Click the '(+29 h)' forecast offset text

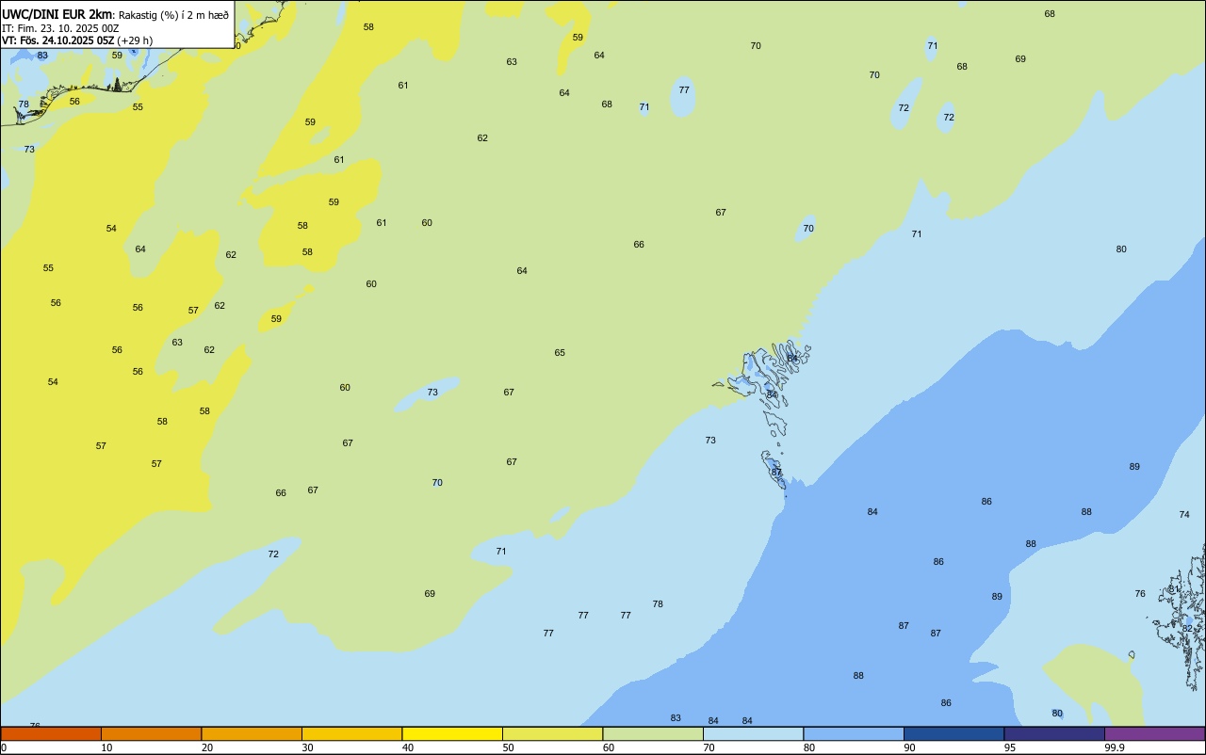[x=136, y=40]
